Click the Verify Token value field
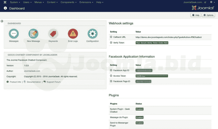The height and width of the screenshot is (129, 218). click(152, 43)
